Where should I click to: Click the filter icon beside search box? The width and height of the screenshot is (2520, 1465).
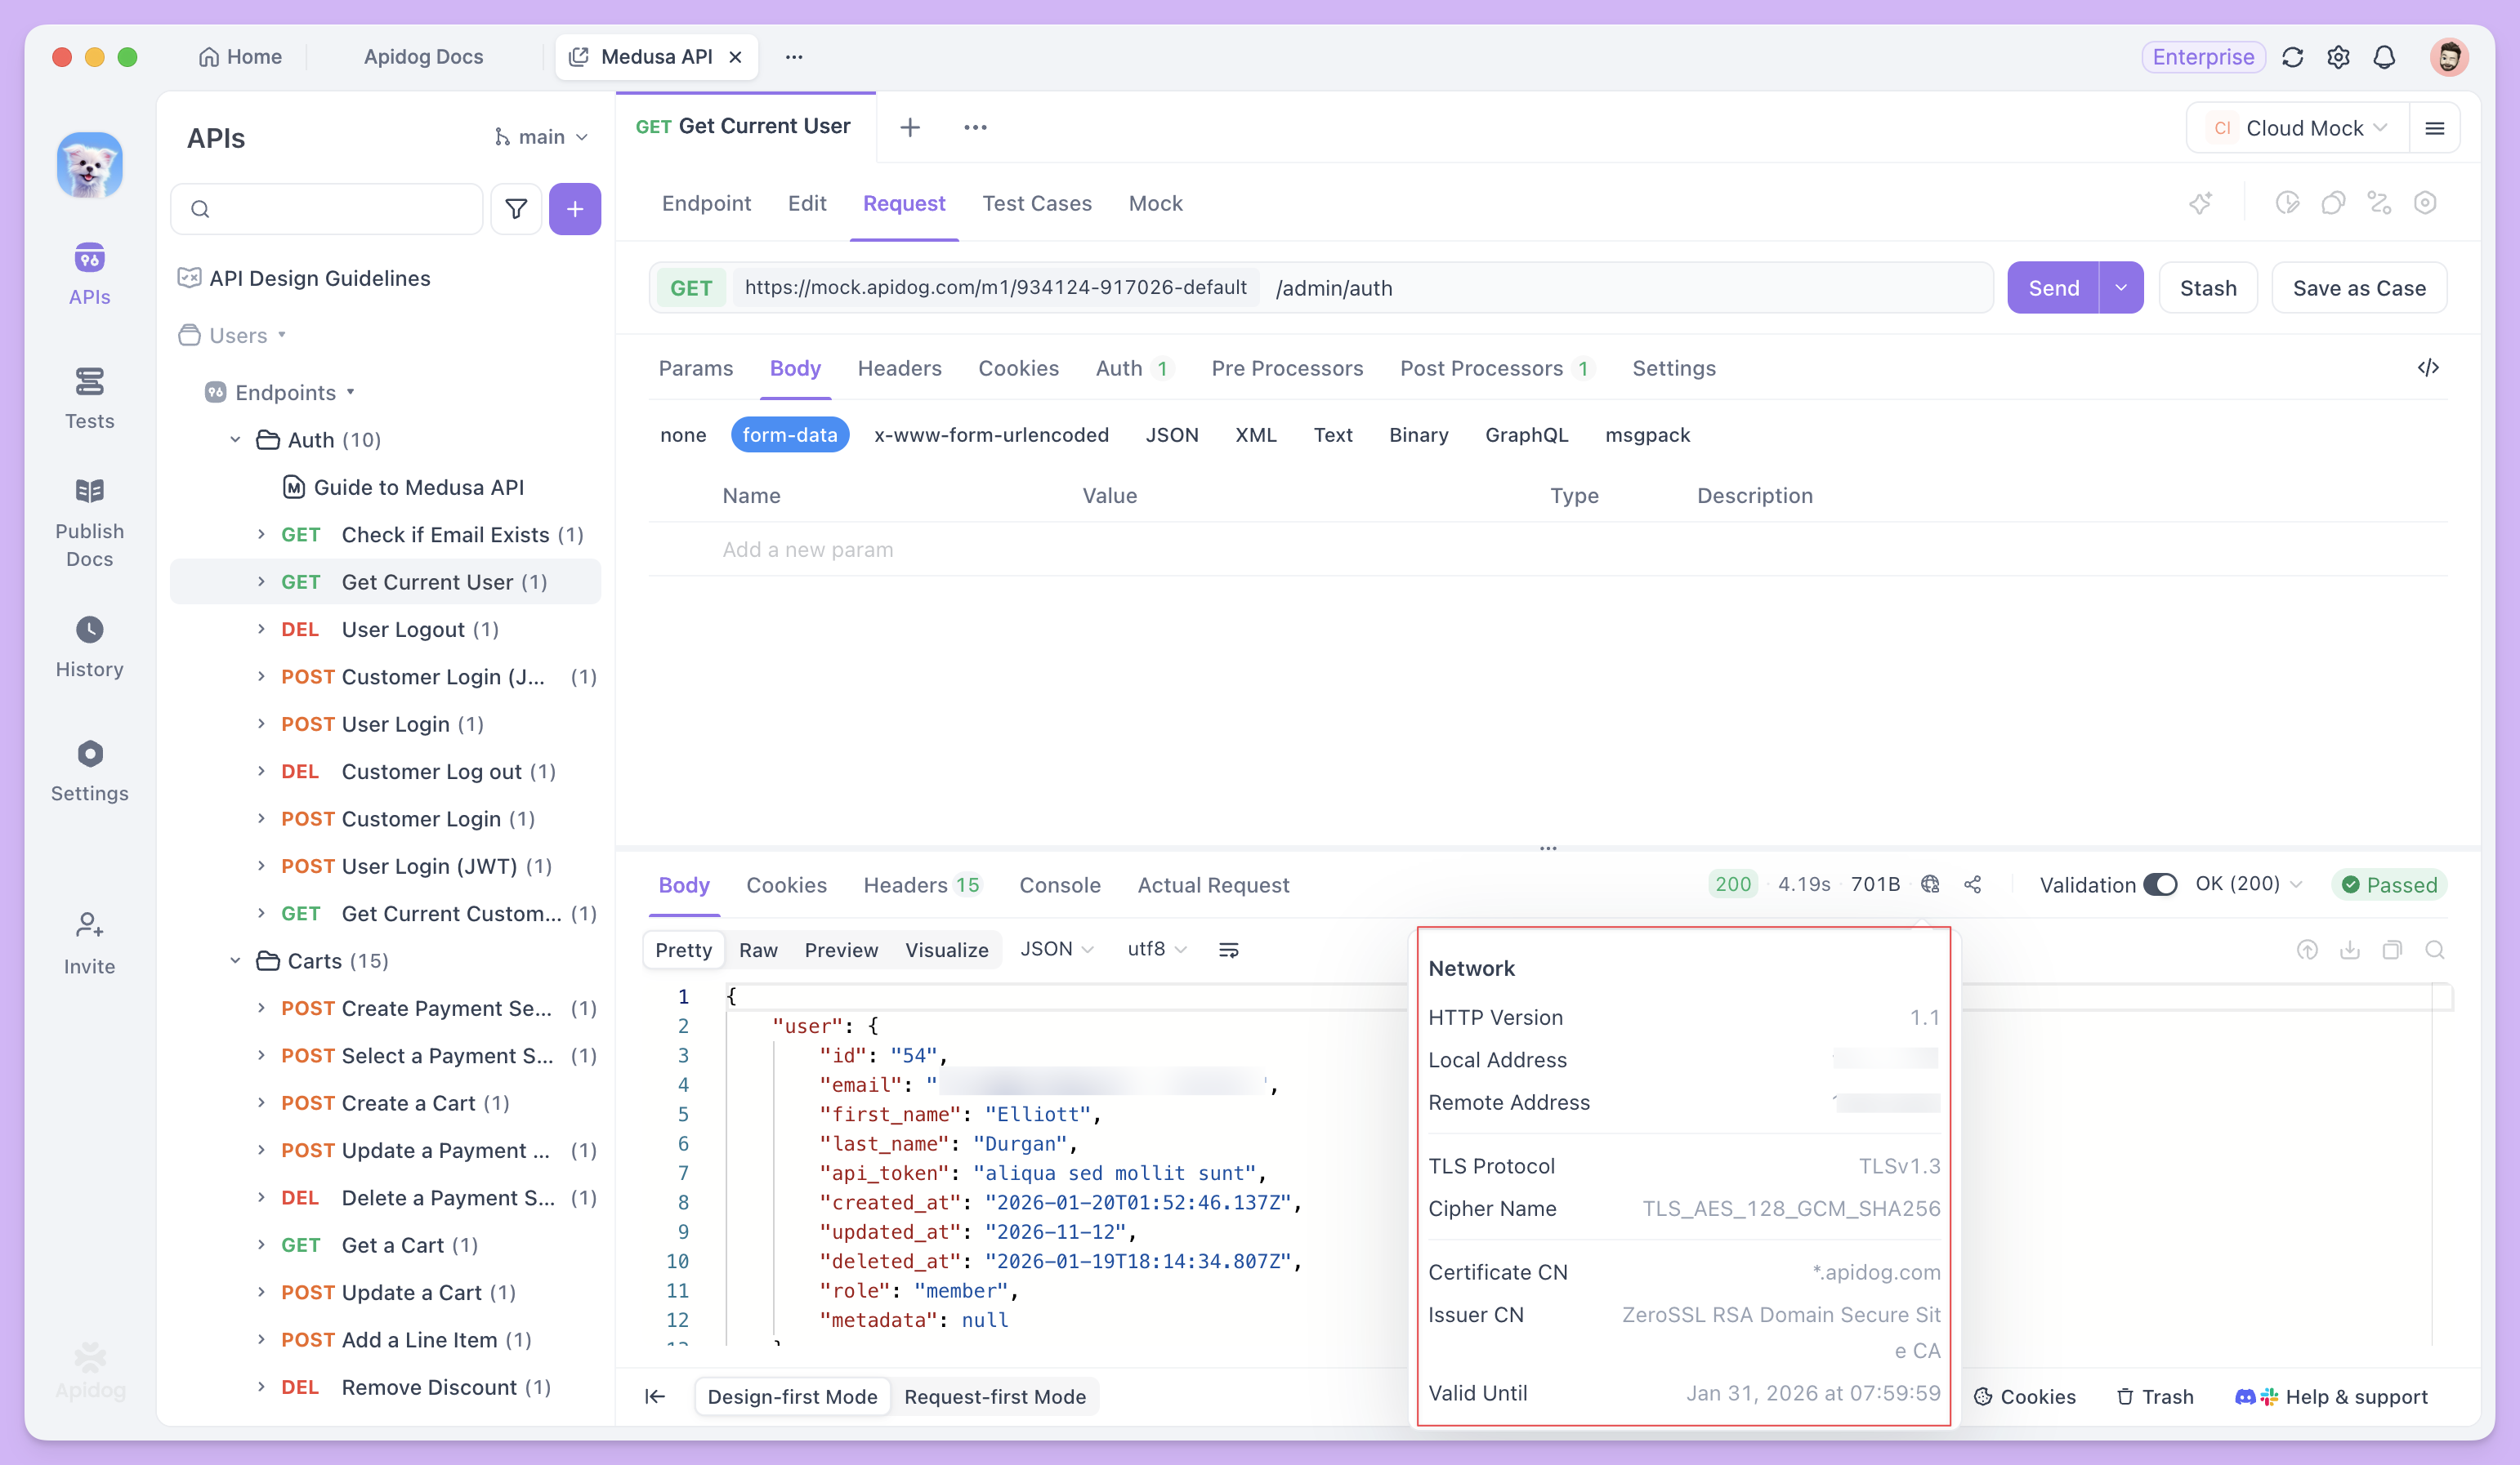[x=516, y=209]
